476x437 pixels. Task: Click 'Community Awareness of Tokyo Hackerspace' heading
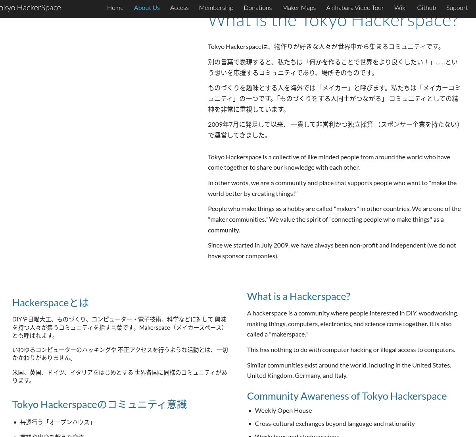pos(347,396)
